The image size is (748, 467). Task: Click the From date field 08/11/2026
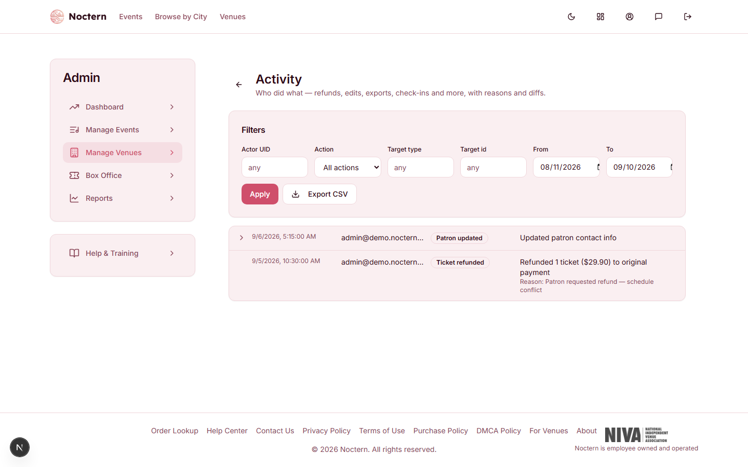tap(566, 167)
